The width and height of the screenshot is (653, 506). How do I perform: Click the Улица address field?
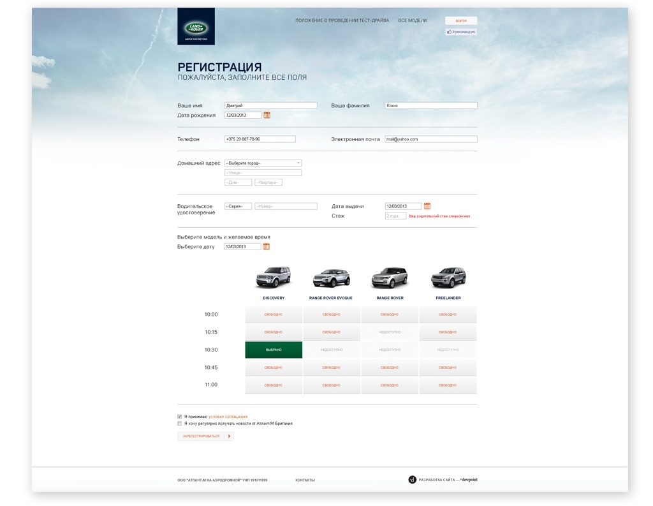coord(263,172)
